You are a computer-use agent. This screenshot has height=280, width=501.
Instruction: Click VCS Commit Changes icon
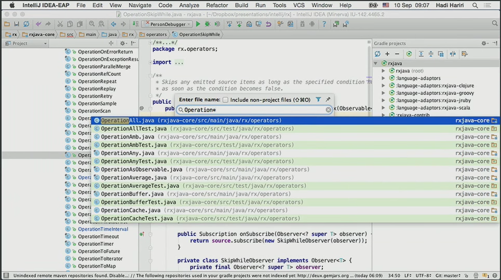click(239, 24)
